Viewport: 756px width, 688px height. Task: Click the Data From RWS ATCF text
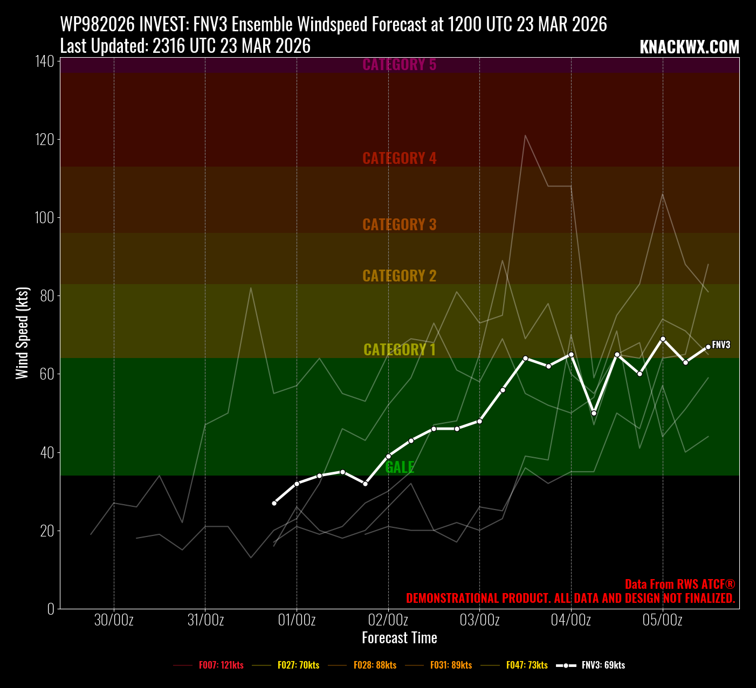(679, 584)
